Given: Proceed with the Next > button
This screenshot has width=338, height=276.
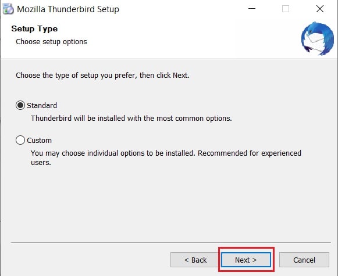Looking at the screenshot, I should [246, 260].
